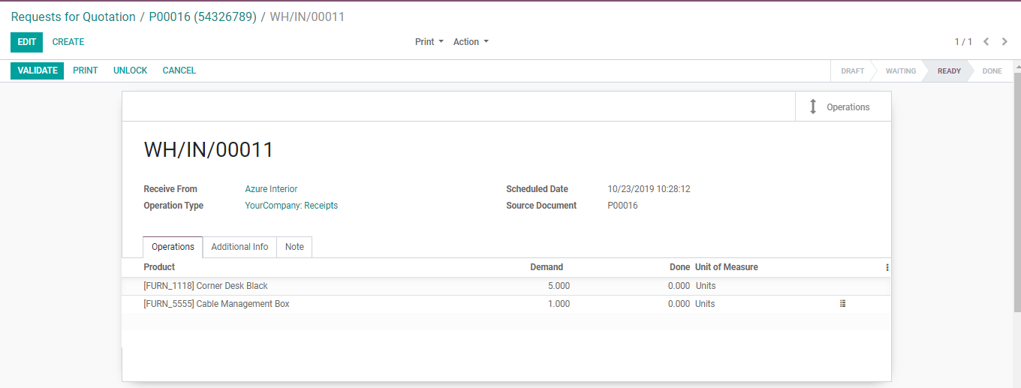Open the Print dropdown menu

[429, 42]
